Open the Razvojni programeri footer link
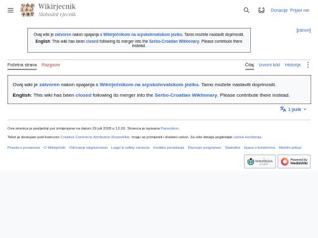The height and width of the screenshot is (238, 318). point(204,148)
